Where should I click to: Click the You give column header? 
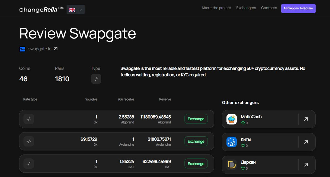[x=91, y=99]
